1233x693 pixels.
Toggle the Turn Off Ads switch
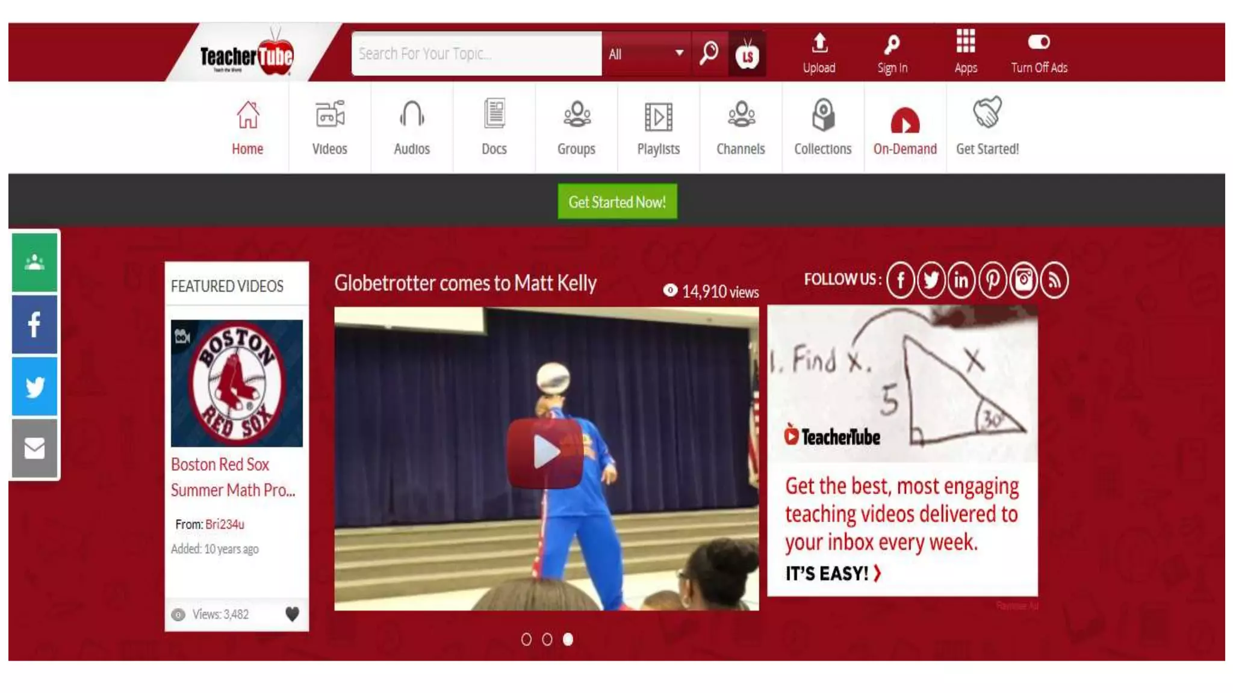click(1039, 42)
